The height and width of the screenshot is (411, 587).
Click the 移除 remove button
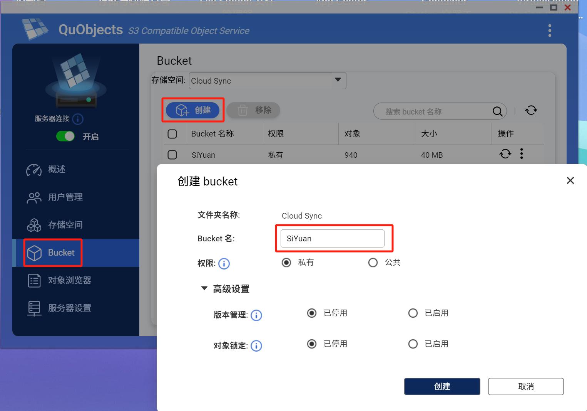(253, 110)
